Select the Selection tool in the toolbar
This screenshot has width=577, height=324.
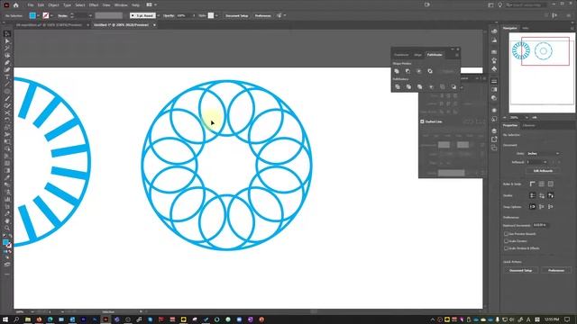(x=7, y=34)
